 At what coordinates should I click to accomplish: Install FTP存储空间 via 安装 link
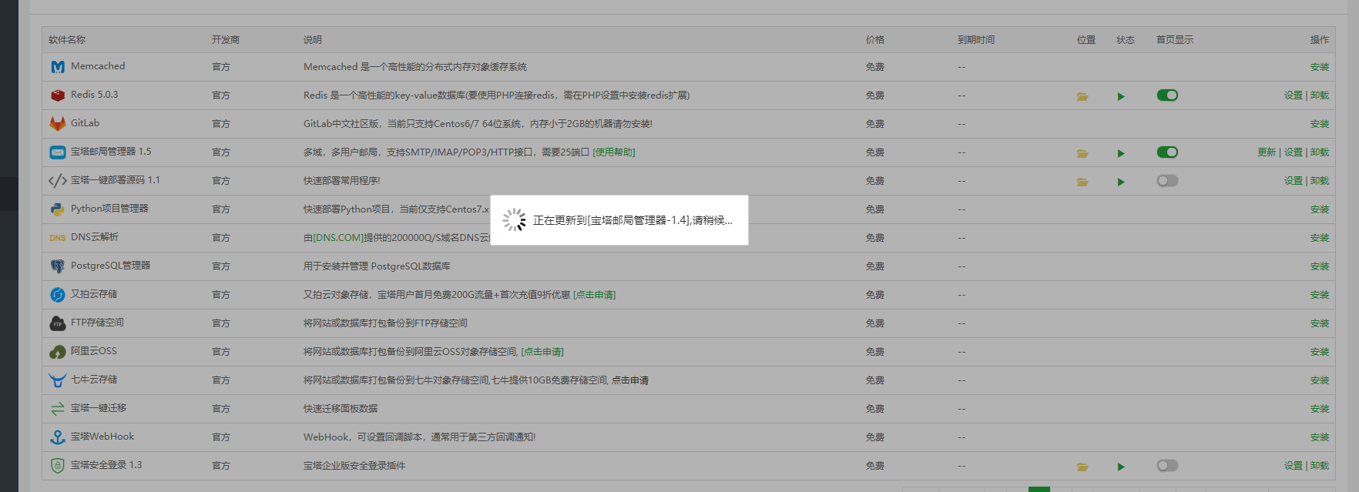(1320, 323)
